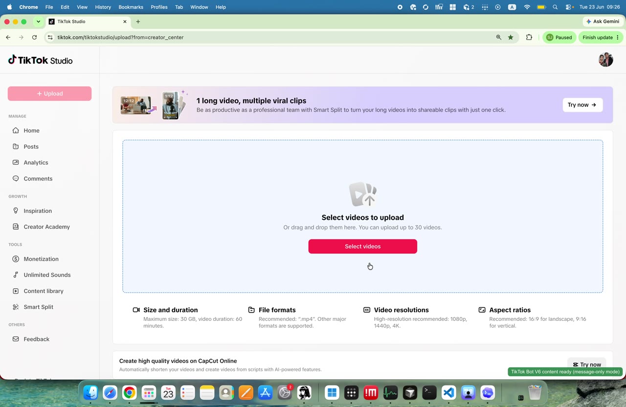
Task: Click the pink Upload button
Action: click(49, 93)
